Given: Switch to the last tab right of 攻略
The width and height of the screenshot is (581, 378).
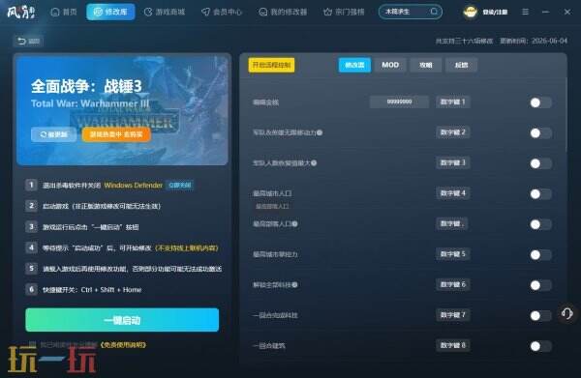Looking at the screenshot, I should [461, 65].
